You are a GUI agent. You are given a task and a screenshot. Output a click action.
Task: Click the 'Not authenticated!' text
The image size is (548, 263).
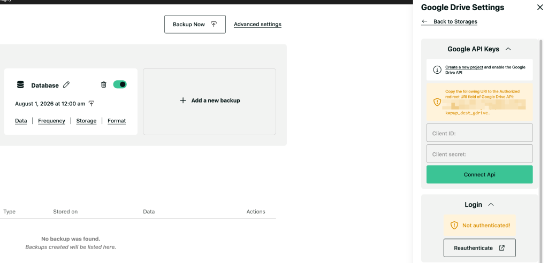coord(486,225)
